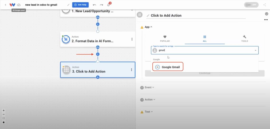
Task: Open Format Data in AI Format step
Action: (98, 39)
